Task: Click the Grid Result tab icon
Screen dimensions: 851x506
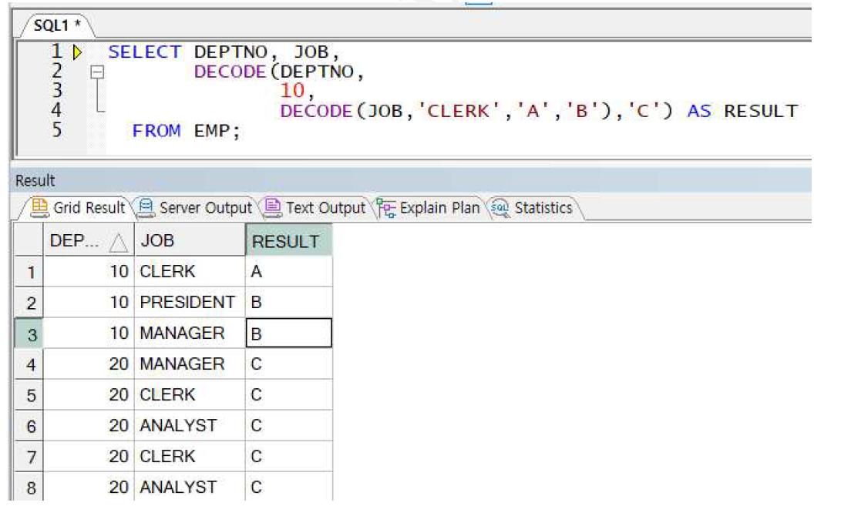Action: coord(39,208)
